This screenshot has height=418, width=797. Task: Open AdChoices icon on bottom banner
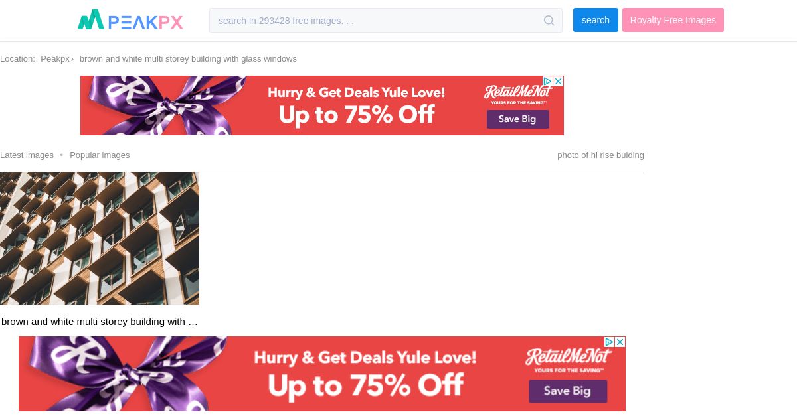click(x=609, y=342)
